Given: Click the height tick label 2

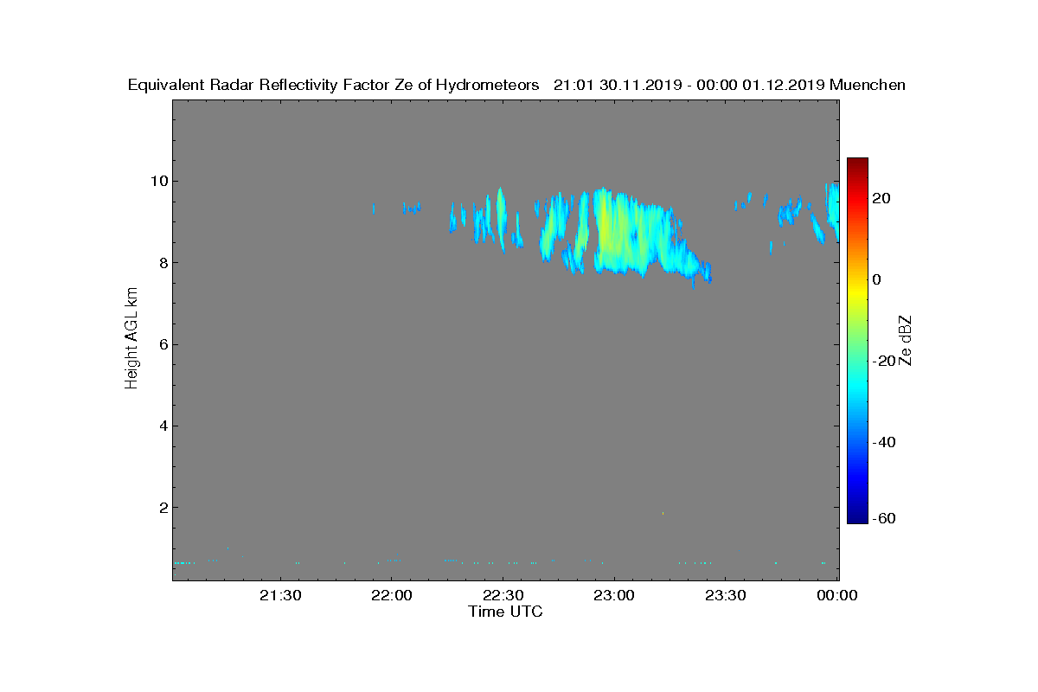Looking at the screenshot, I should point(162,508).
